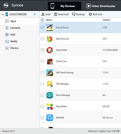Check the Next Browser checkbox

tap(42, 39)
